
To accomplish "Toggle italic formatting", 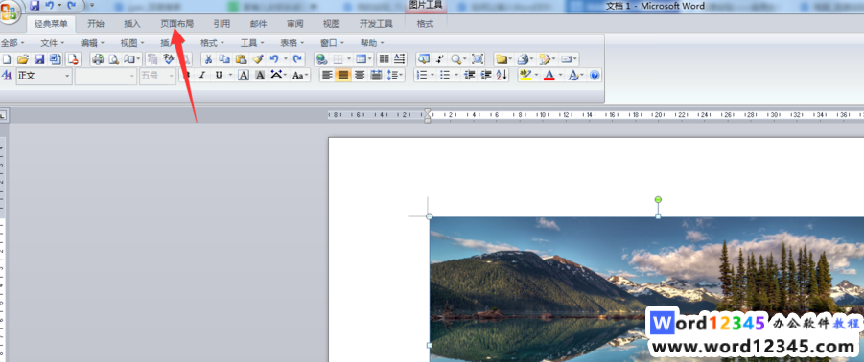I will [202, 75].
